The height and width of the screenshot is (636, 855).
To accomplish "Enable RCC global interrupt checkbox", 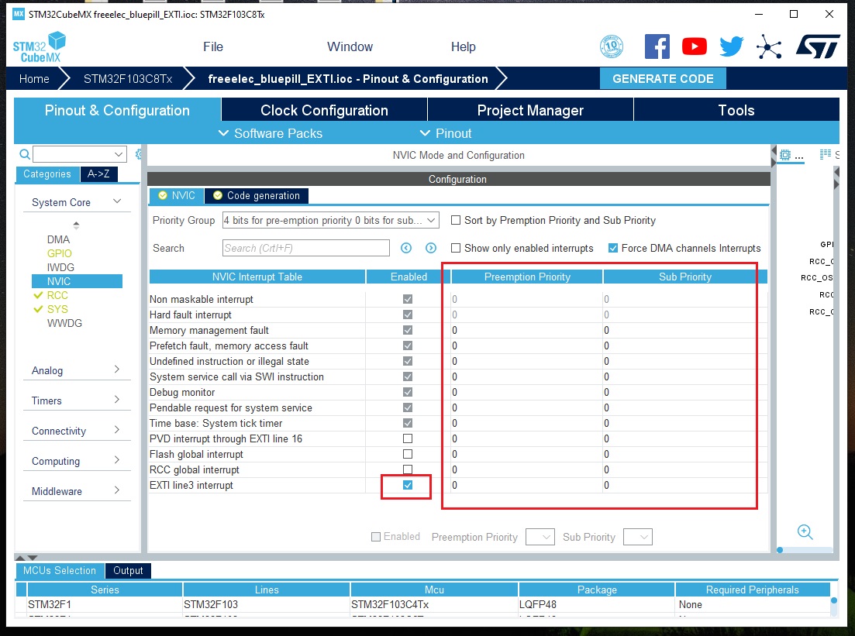I will 408,469.
